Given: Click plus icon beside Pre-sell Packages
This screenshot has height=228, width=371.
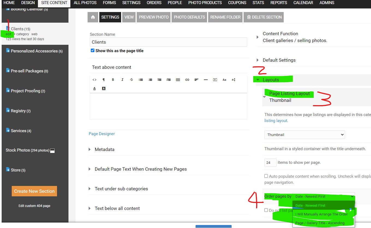Looking at the screenshot, I should pos(8,70).
